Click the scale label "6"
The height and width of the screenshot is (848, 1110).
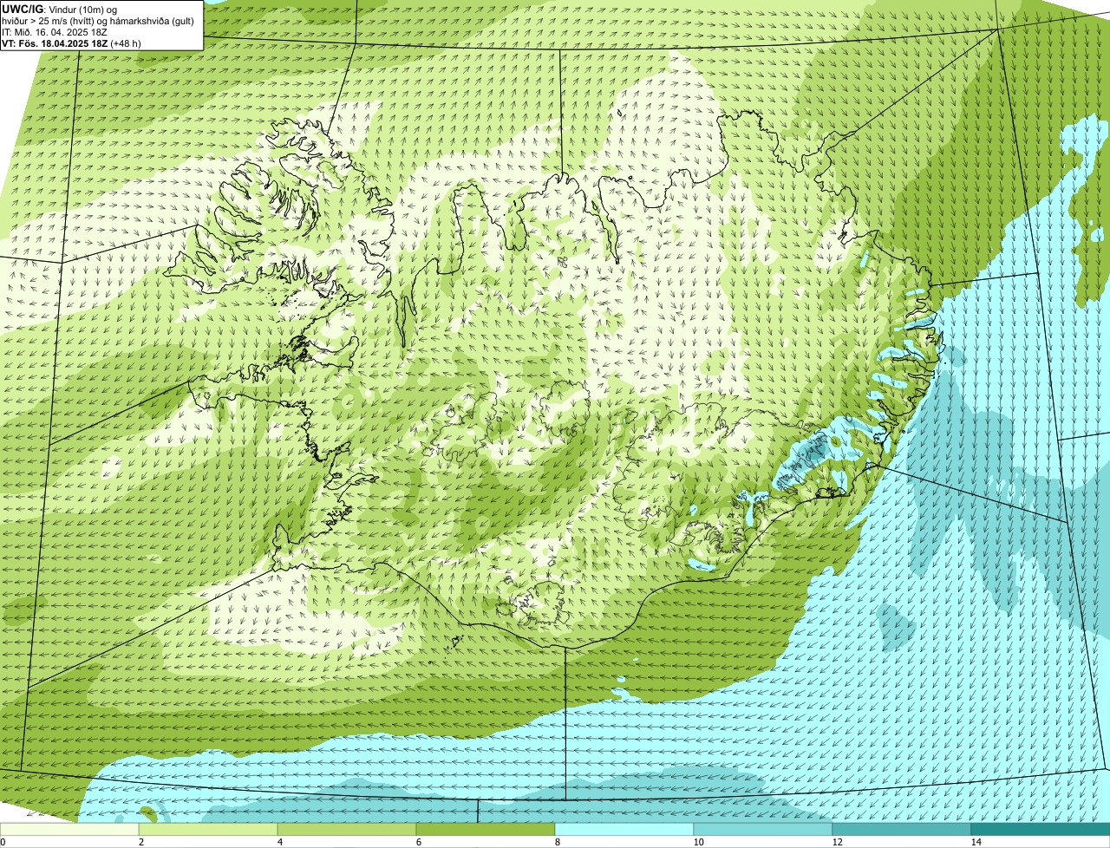418,842
